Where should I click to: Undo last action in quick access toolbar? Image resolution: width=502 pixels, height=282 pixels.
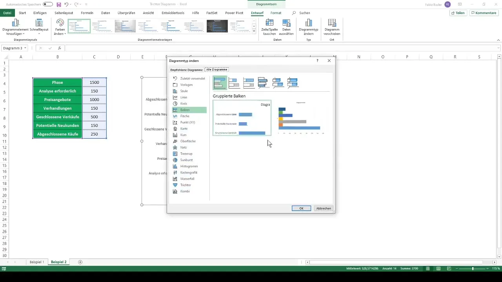click(x=66, y=4)
